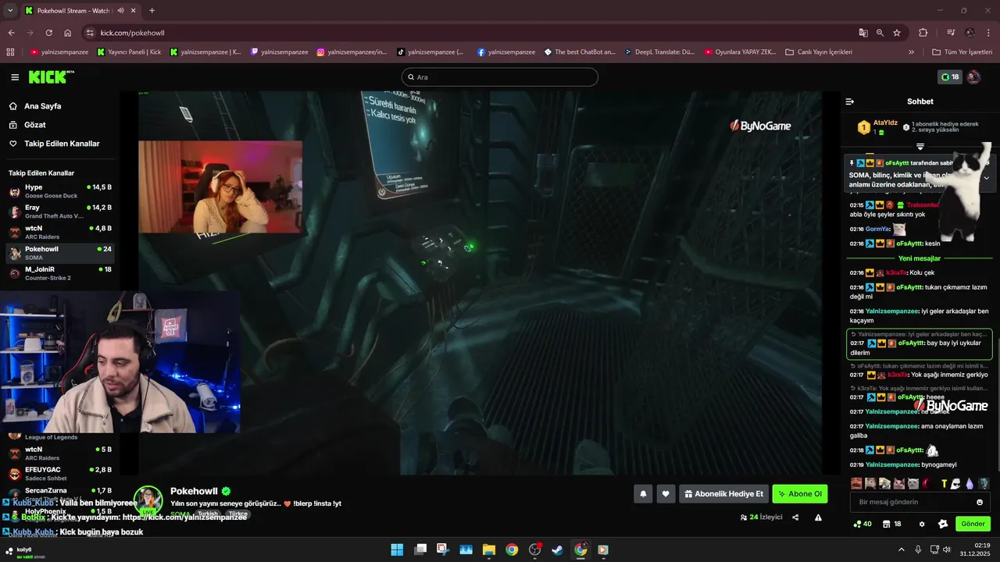
Task: Show more bookmarks with the double chevron
Action: tap(911, 52)
